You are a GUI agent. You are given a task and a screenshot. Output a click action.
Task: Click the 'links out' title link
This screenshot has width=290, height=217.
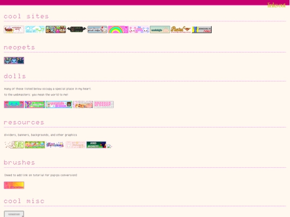pos(277,5)
